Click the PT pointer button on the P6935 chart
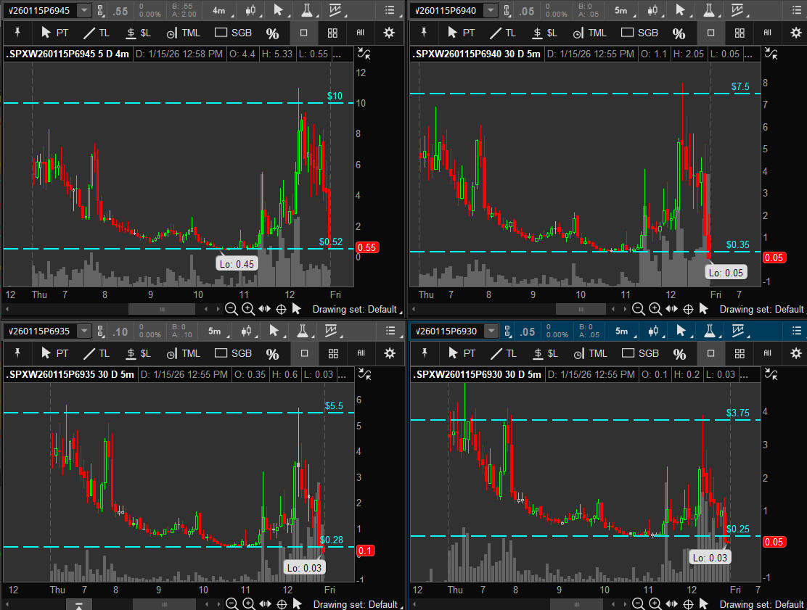 click(54, 353)
